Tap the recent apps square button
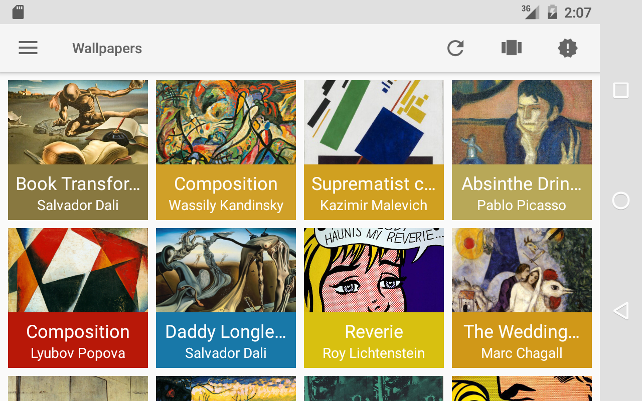642x401 pixels. 621,91
